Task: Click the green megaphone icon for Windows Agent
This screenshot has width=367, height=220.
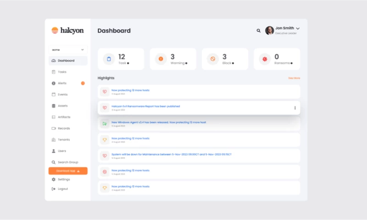Action: [105, 123]
